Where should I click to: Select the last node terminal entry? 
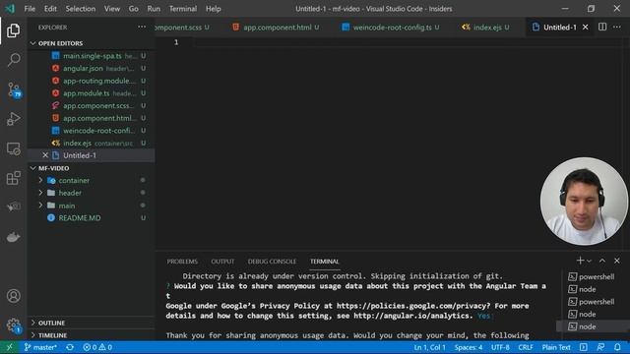click(592, 326)
